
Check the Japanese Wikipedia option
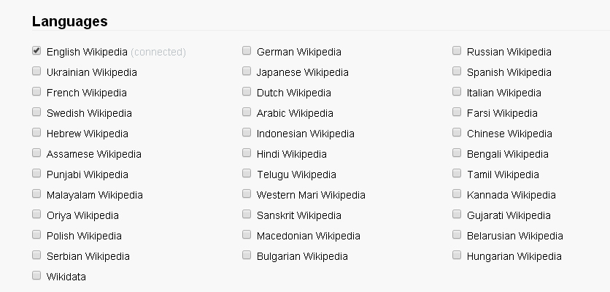click(x=247, y=71)
